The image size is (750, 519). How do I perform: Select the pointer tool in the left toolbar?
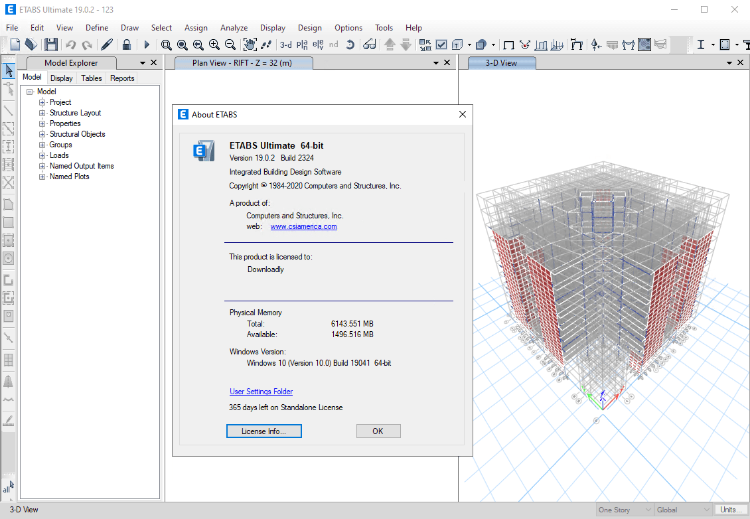[x=8, y=70]
